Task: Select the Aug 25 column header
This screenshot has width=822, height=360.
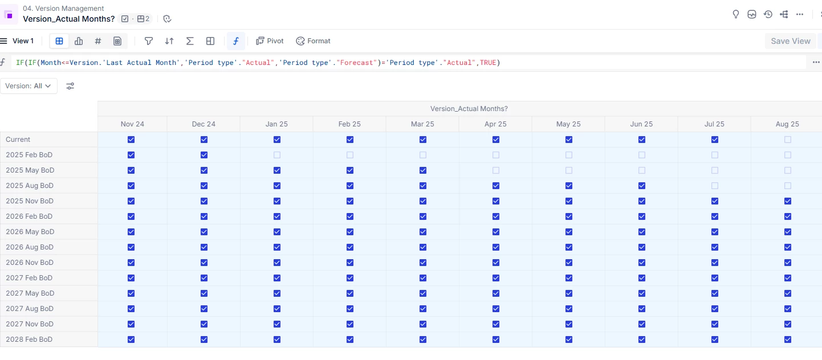Action: point(787,124)
